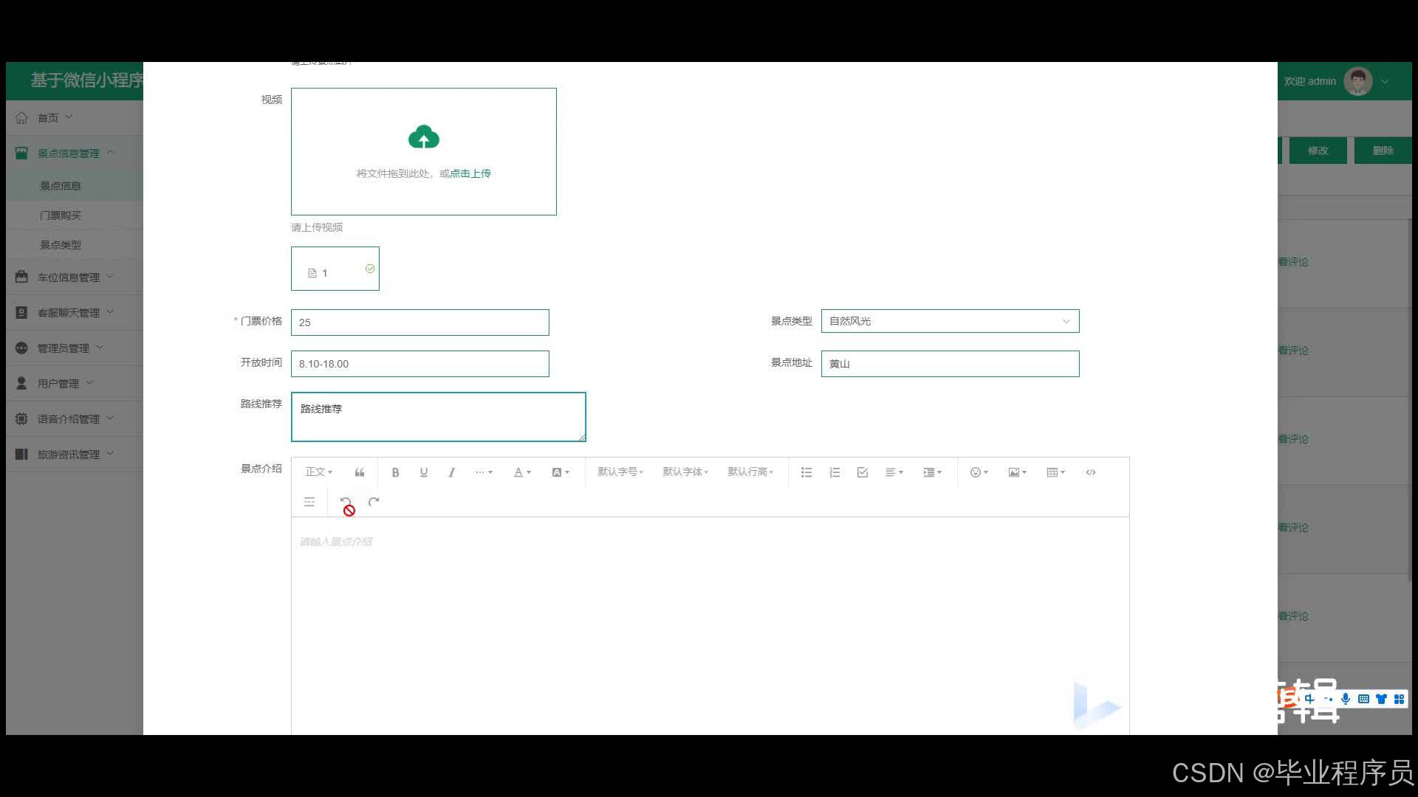Open 门票购买 in the sidebar

pos(61,215)
